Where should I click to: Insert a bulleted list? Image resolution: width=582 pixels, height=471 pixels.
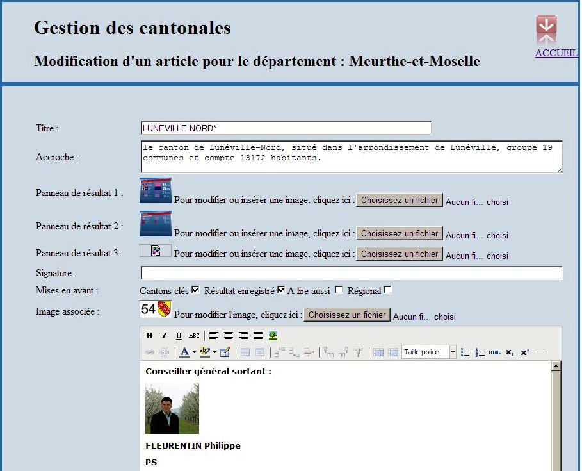point(465,352)
